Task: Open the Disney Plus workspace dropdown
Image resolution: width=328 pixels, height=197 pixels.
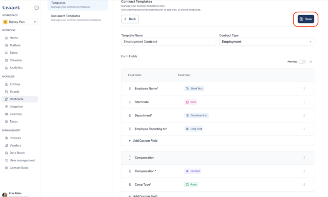Action: pos(20,22)
